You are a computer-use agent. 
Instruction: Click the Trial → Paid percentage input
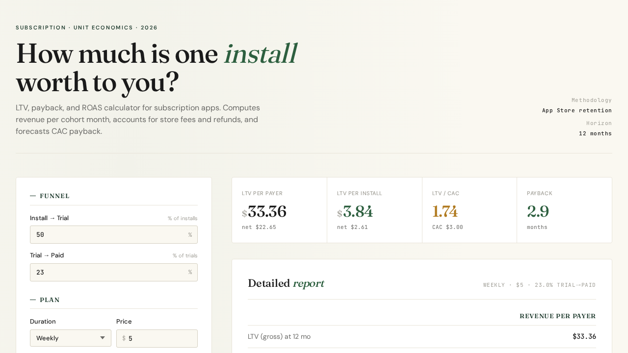[114, 272]
